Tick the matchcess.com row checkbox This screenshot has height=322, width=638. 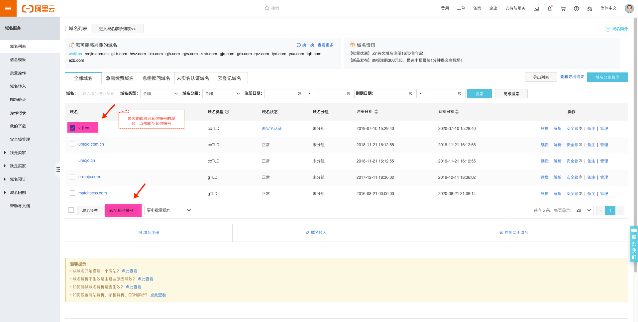coord(72,193)
